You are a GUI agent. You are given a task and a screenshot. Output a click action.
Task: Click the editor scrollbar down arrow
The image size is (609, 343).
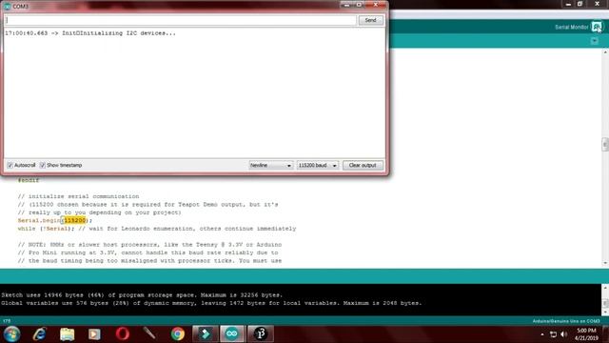tap(605, 263)
